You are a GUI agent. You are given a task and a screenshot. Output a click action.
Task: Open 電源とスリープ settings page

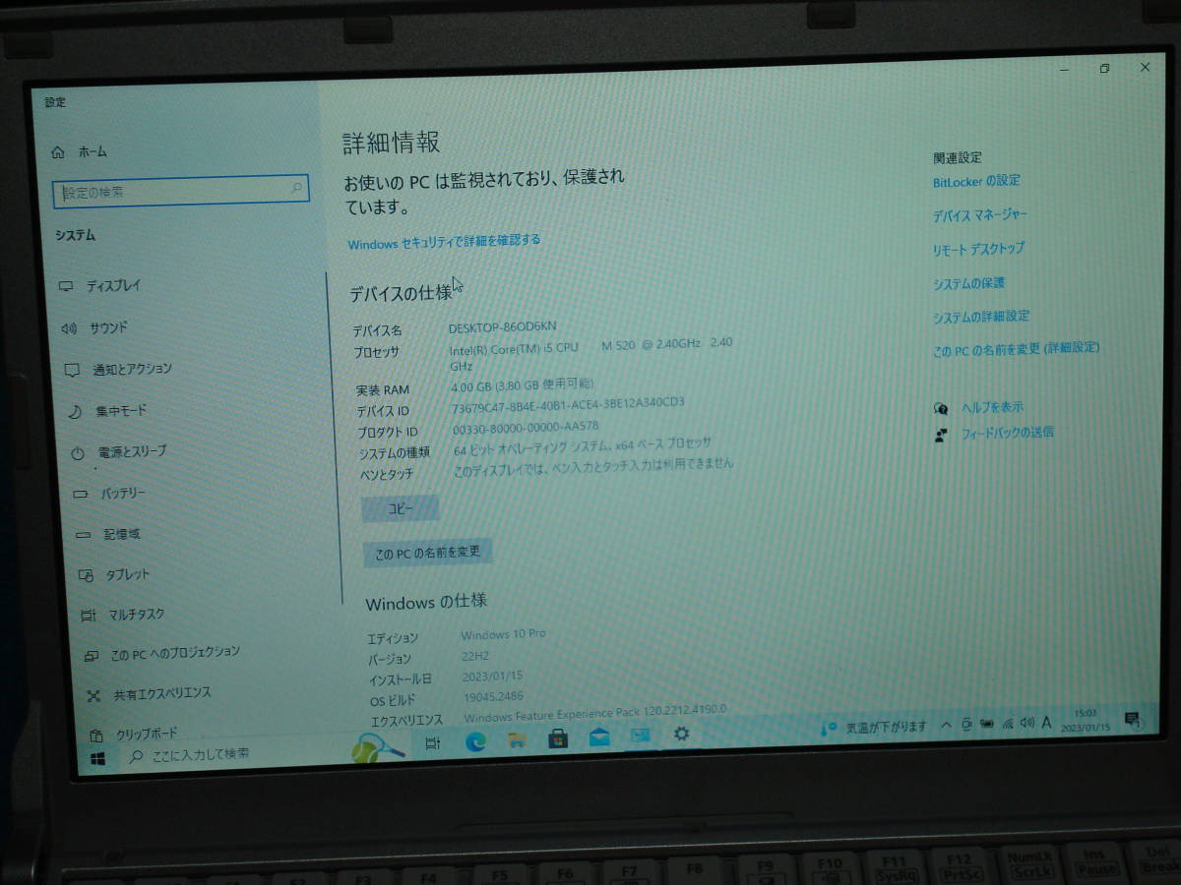[119, 452]
